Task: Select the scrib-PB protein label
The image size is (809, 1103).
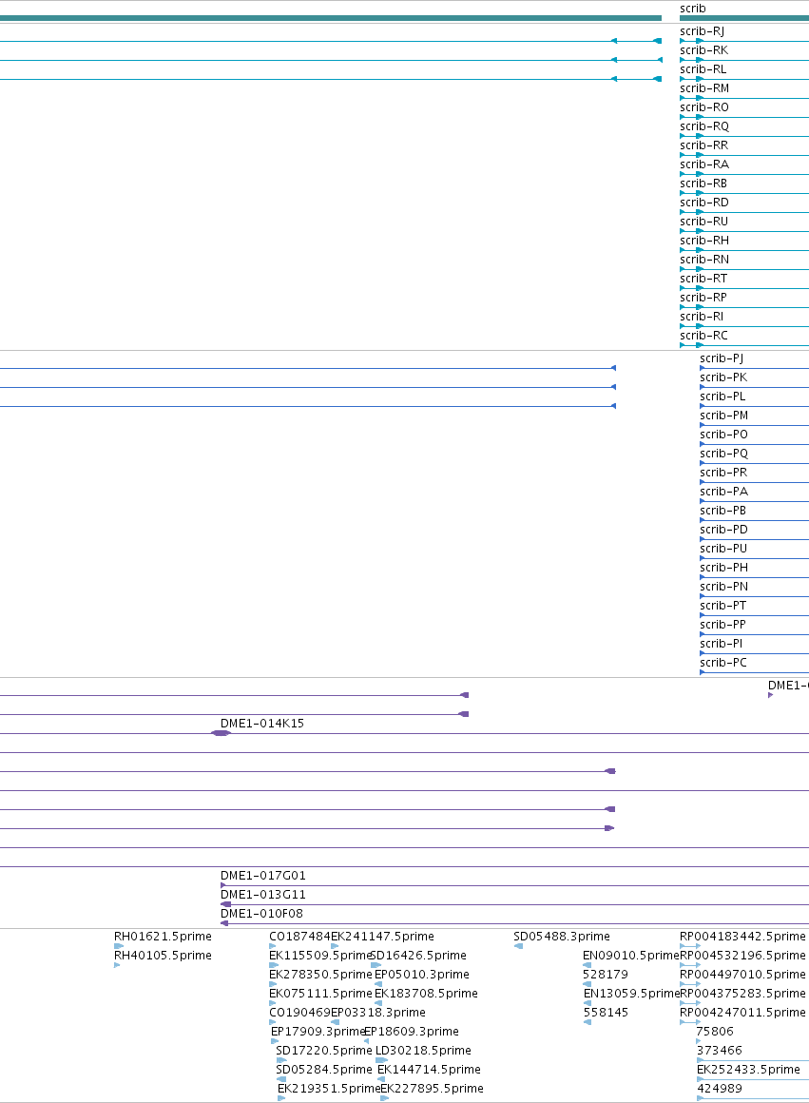Action: pyautogui.click(x=723, y=510)
